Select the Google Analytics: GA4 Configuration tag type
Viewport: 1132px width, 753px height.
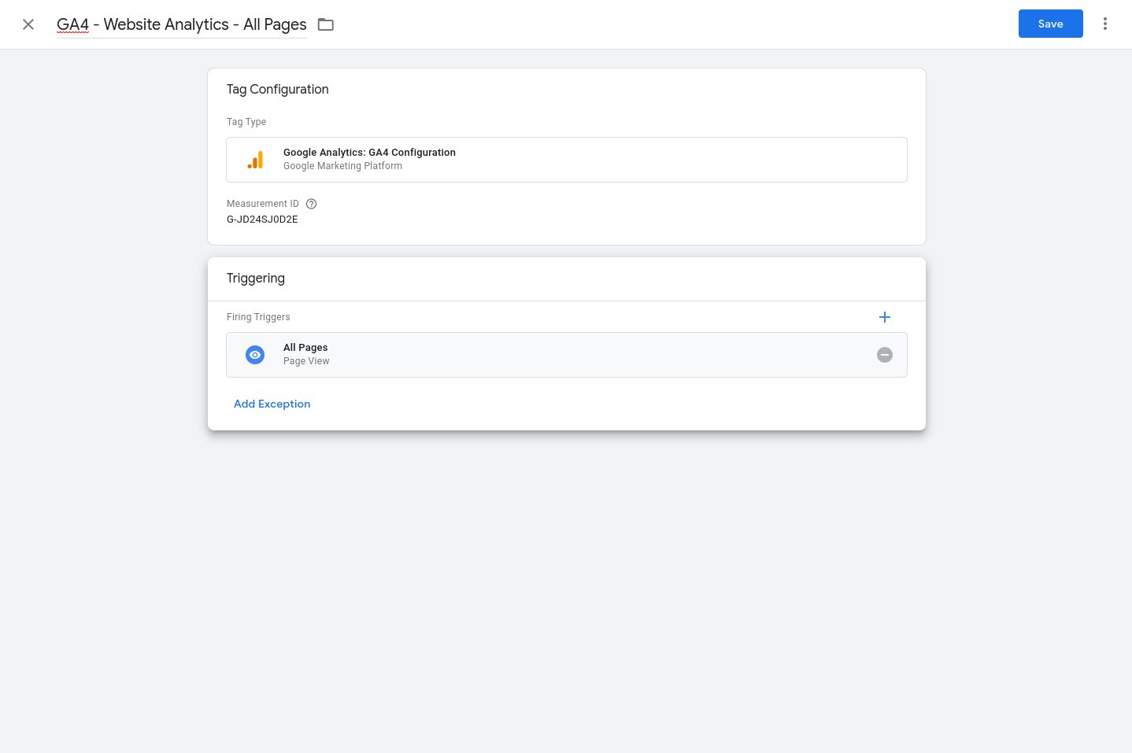point(567,160)
